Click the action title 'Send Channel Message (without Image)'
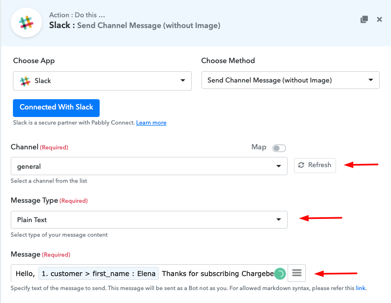 pos(149,25)
